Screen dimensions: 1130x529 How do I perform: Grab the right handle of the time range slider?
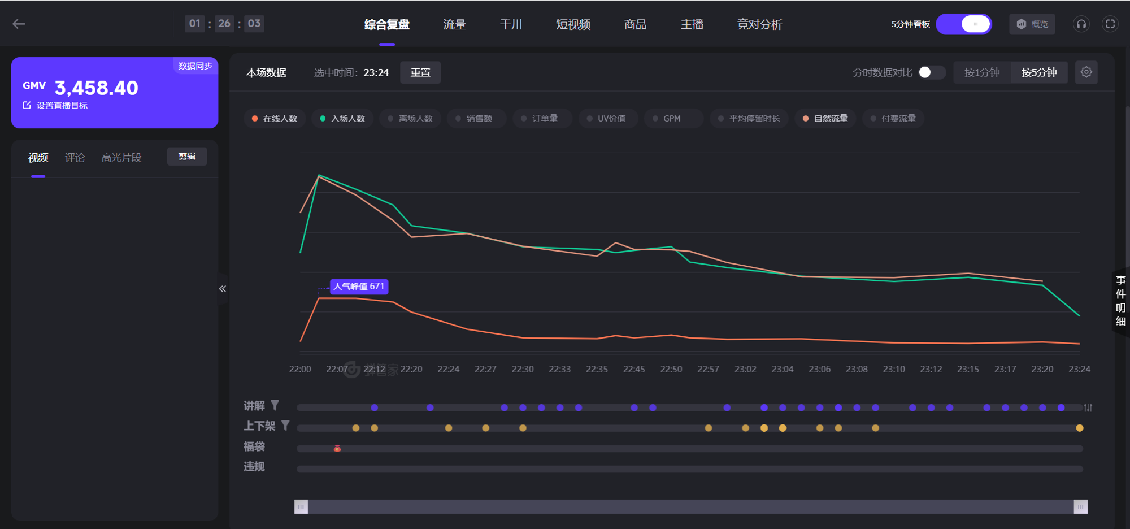click(x=1080, y=506)
